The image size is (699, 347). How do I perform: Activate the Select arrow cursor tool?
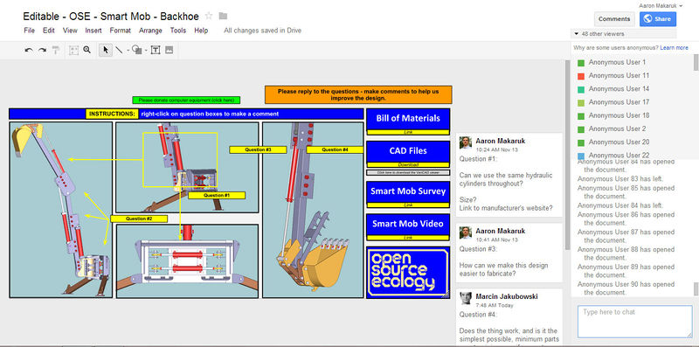[x=106, y=50]
